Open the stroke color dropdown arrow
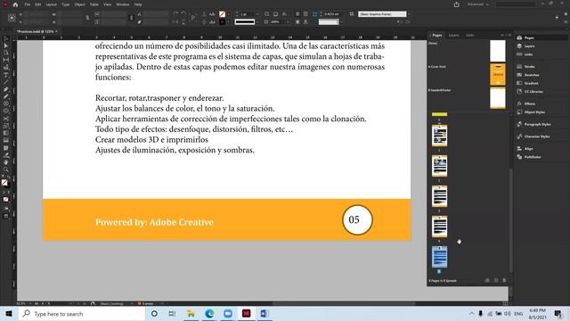Screen dimensions: 570x321 [x=228, y=21]
